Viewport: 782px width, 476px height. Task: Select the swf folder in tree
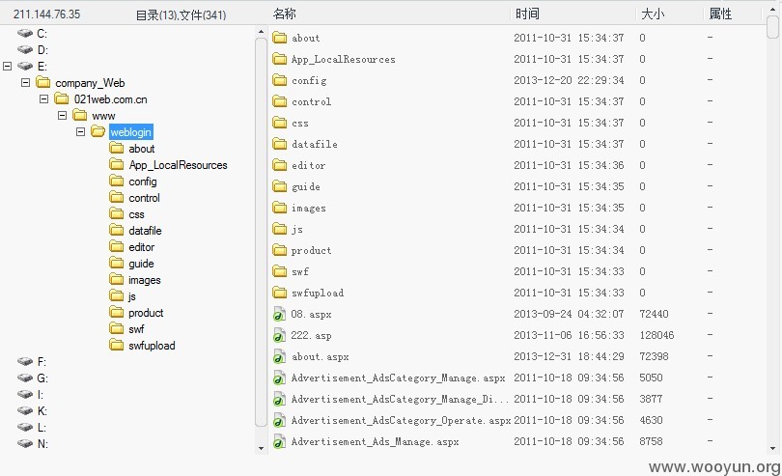(x=136, y=329)
